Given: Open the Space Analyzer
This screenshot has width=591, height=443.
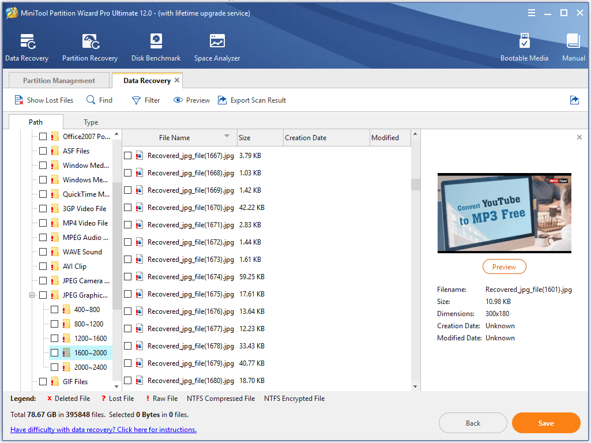Looking at the screenshot, I should pos(217,46).
